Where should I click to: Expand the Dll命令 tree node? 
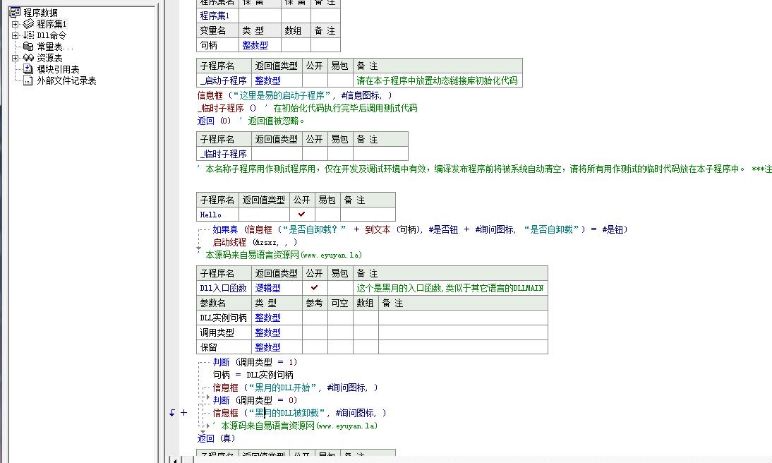click(x=16, y=35)
